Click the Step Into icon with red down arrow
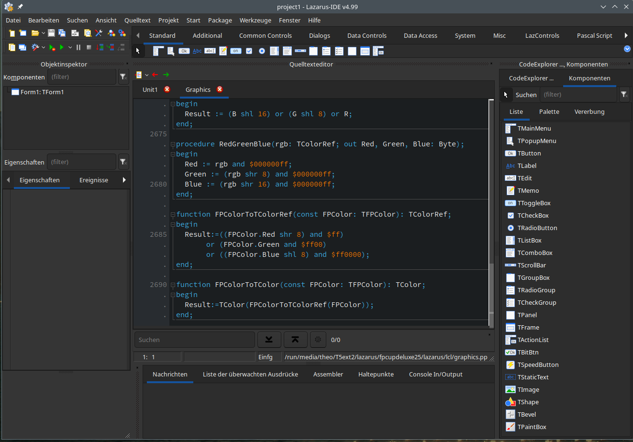 pos(100,47)
